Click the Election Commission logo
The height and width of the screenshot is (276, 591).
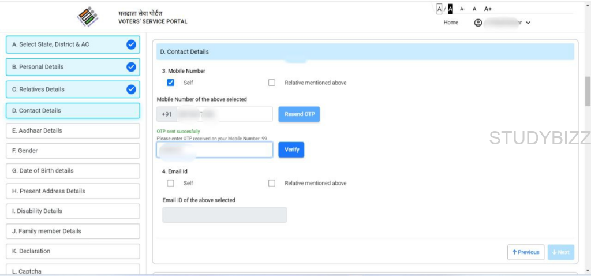pyautogui.click(x=88, y=17)
